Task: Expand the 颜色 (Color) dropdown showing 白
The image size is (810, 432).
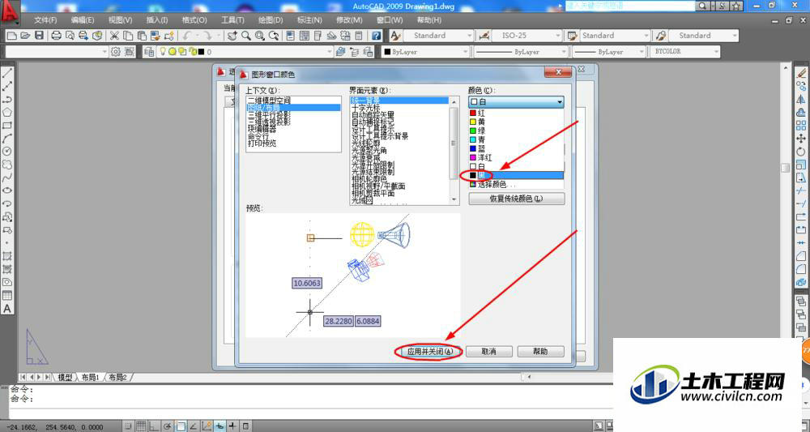Action: [x=516, y=102]
